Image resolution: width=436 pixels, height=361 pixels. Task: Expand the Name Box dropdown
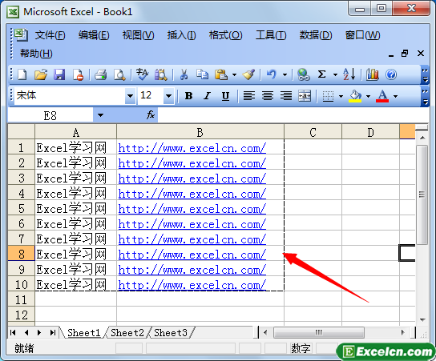point(100,115)
